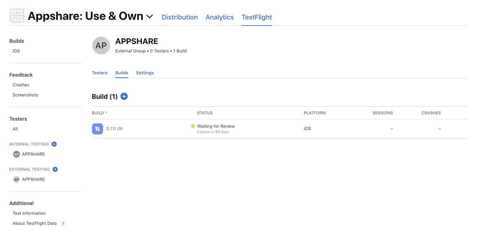The height and width of the screenshot is (248, 491).
Task: Switch to the Testers sub-tab
Action: coord(100,73)
